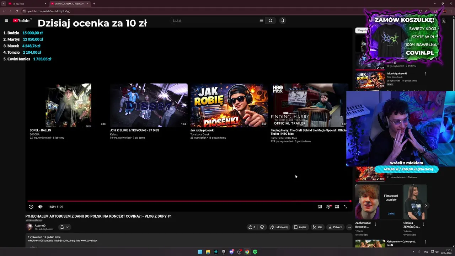455x256 pixels.
Task: Open the Adam00 channel name link
Action: pos(40,226)
